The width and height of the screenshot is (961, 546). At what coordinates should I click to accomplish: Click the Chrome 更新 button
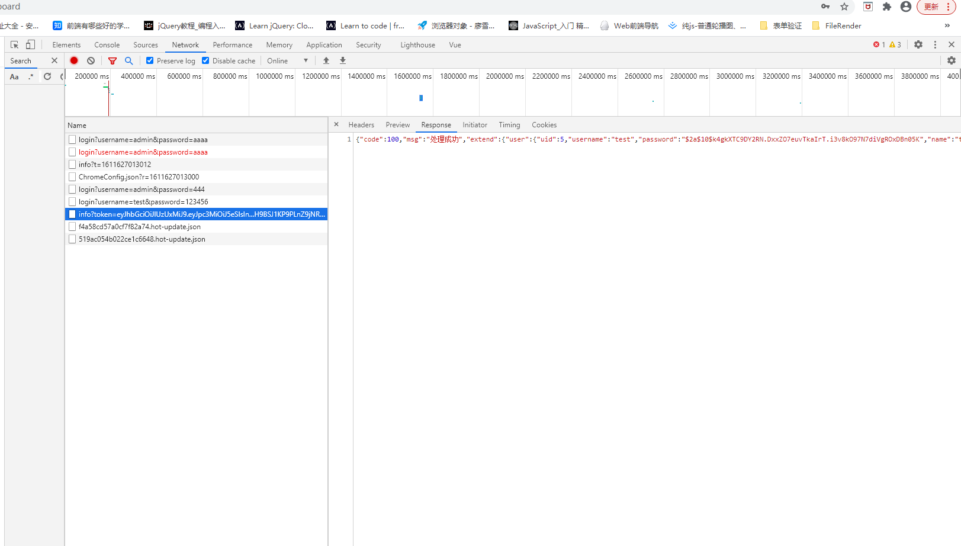click(931, 7)
